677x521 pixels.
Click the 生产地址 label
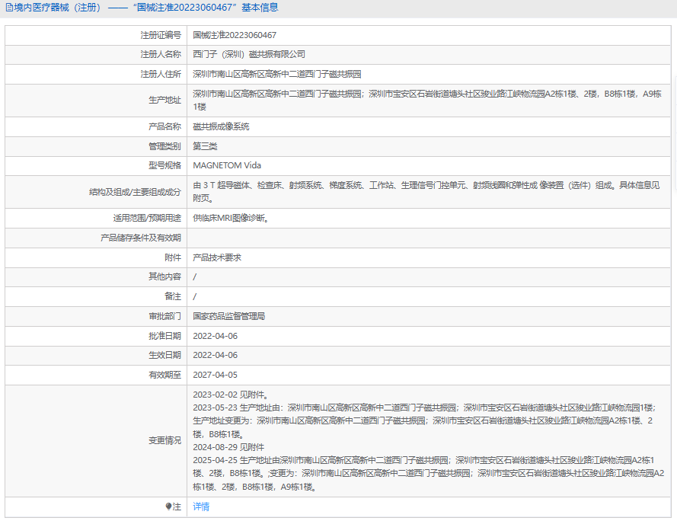click(165, 101)
